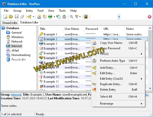Click the Save Database floppy icon
This screenshot has width=153, height=117.
click(x=17, y=17)
